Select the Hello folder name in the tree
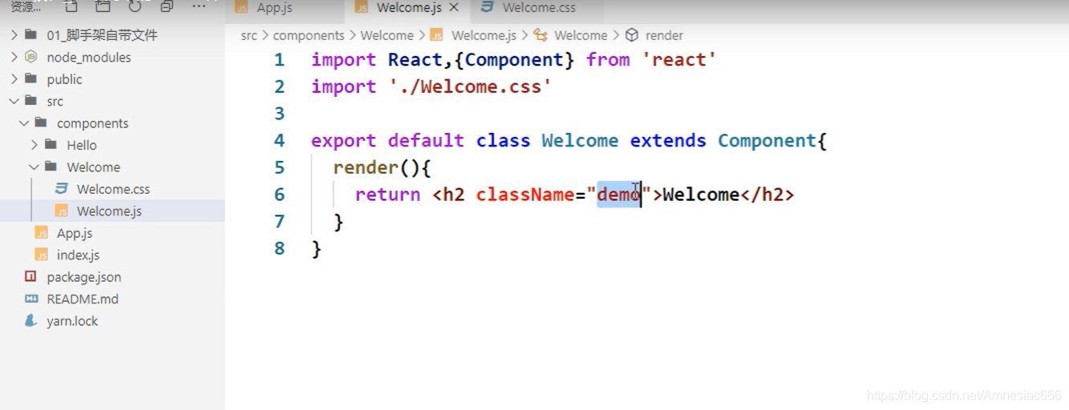 pyautogui.click(x=82, y=145)
